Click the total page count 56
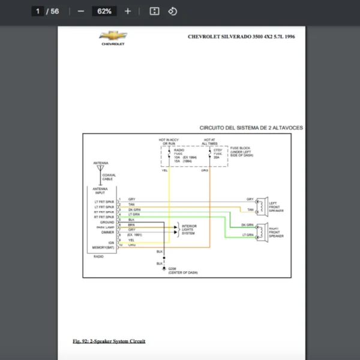This screenshot has height=360, width=360. pyautogui.click(x=55, y=11)
